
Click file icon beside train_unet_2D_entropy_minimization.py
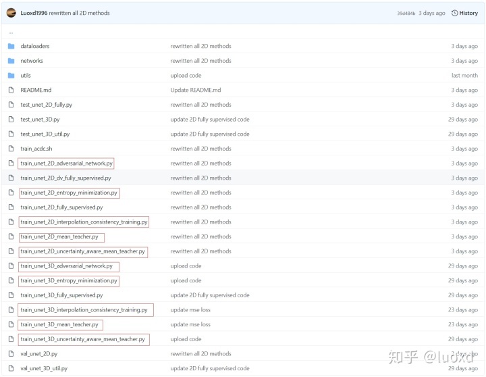[x=11, y=193]
